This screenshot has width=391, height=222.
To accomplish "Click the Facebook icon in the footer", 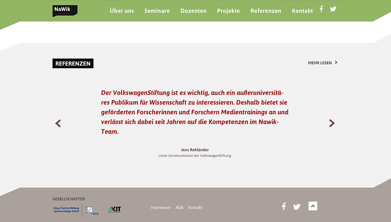I will point(284,206).
